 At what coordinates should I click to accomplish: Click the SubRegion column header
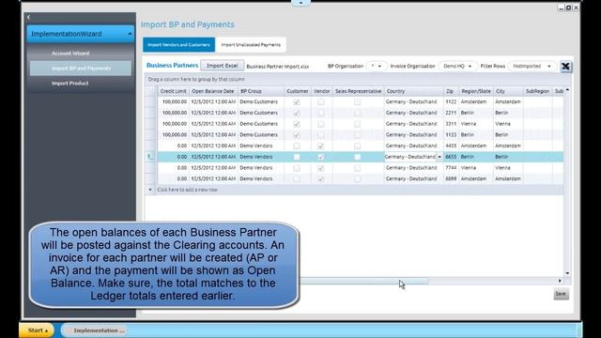click(x=537, y=91)
